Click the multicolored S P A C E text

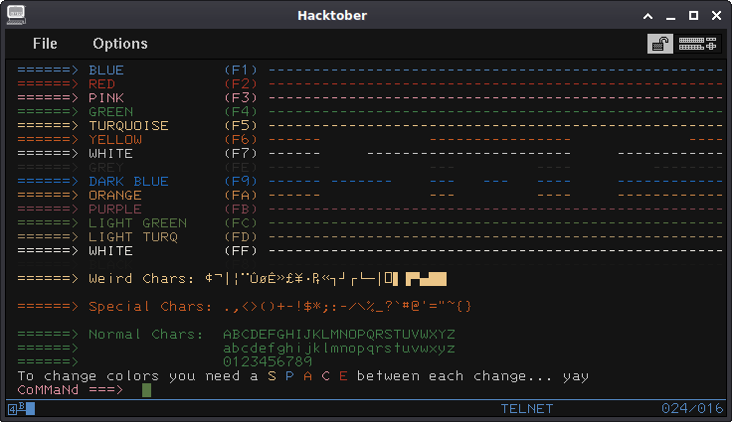tap(307, 376)
